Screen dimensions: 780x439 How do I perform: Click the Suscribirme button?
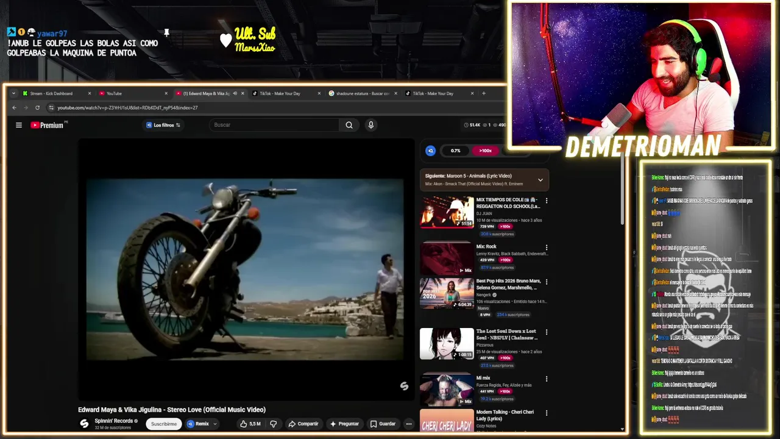pos(164,424)
